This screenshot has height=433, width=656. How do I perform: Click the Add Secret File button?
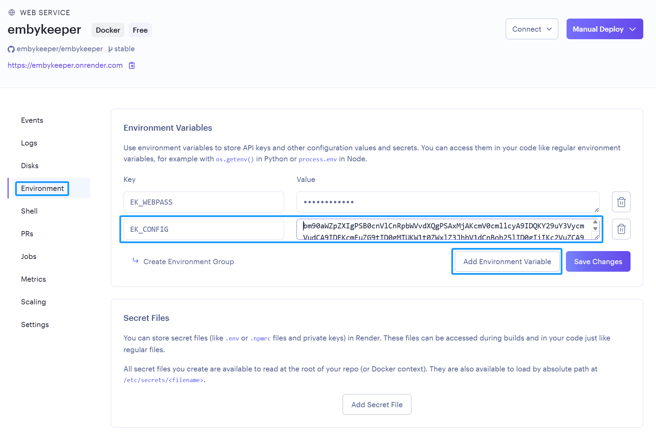pyautogui.click(x=377, y=404)
